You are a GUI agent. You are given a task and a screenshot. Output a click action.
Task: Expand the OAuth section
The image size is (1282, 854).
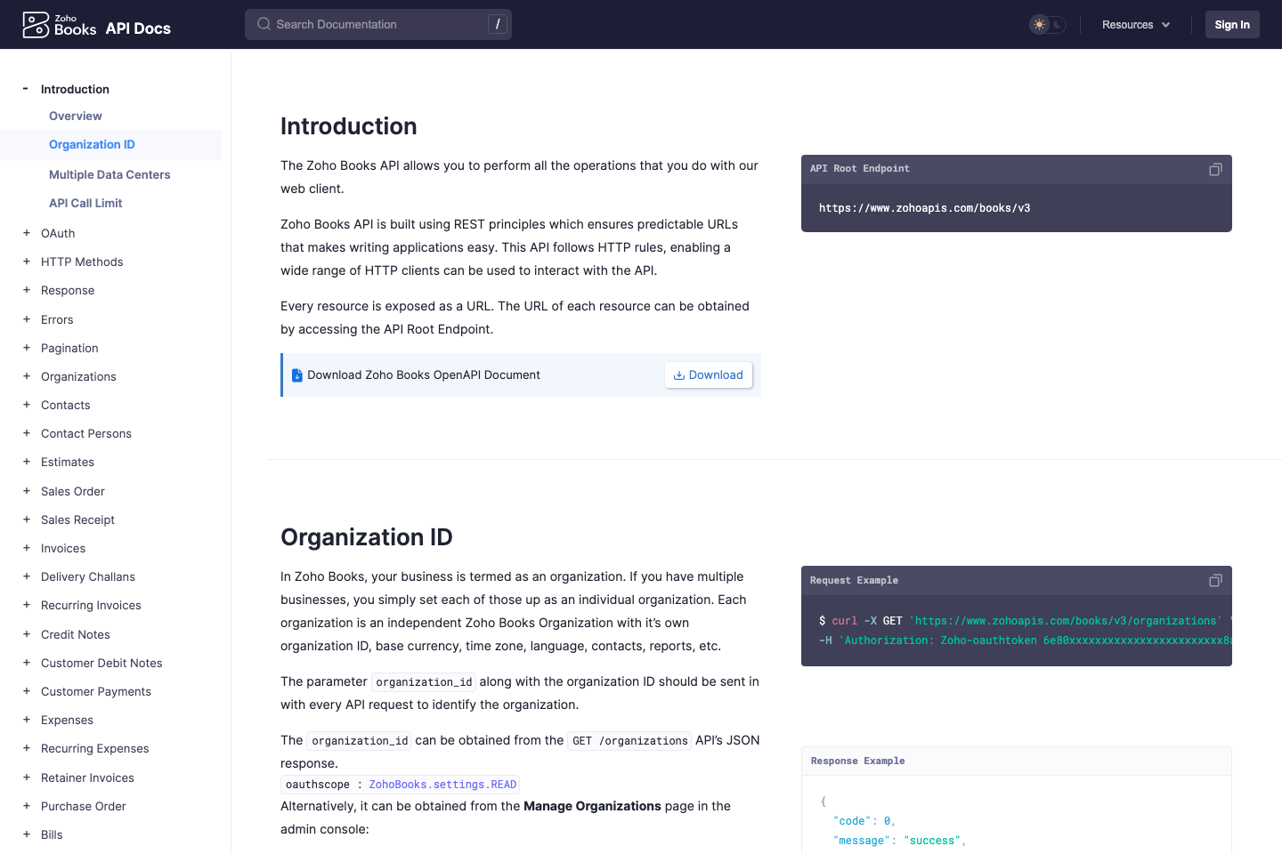pyautogui.click(x=26, y=233)
